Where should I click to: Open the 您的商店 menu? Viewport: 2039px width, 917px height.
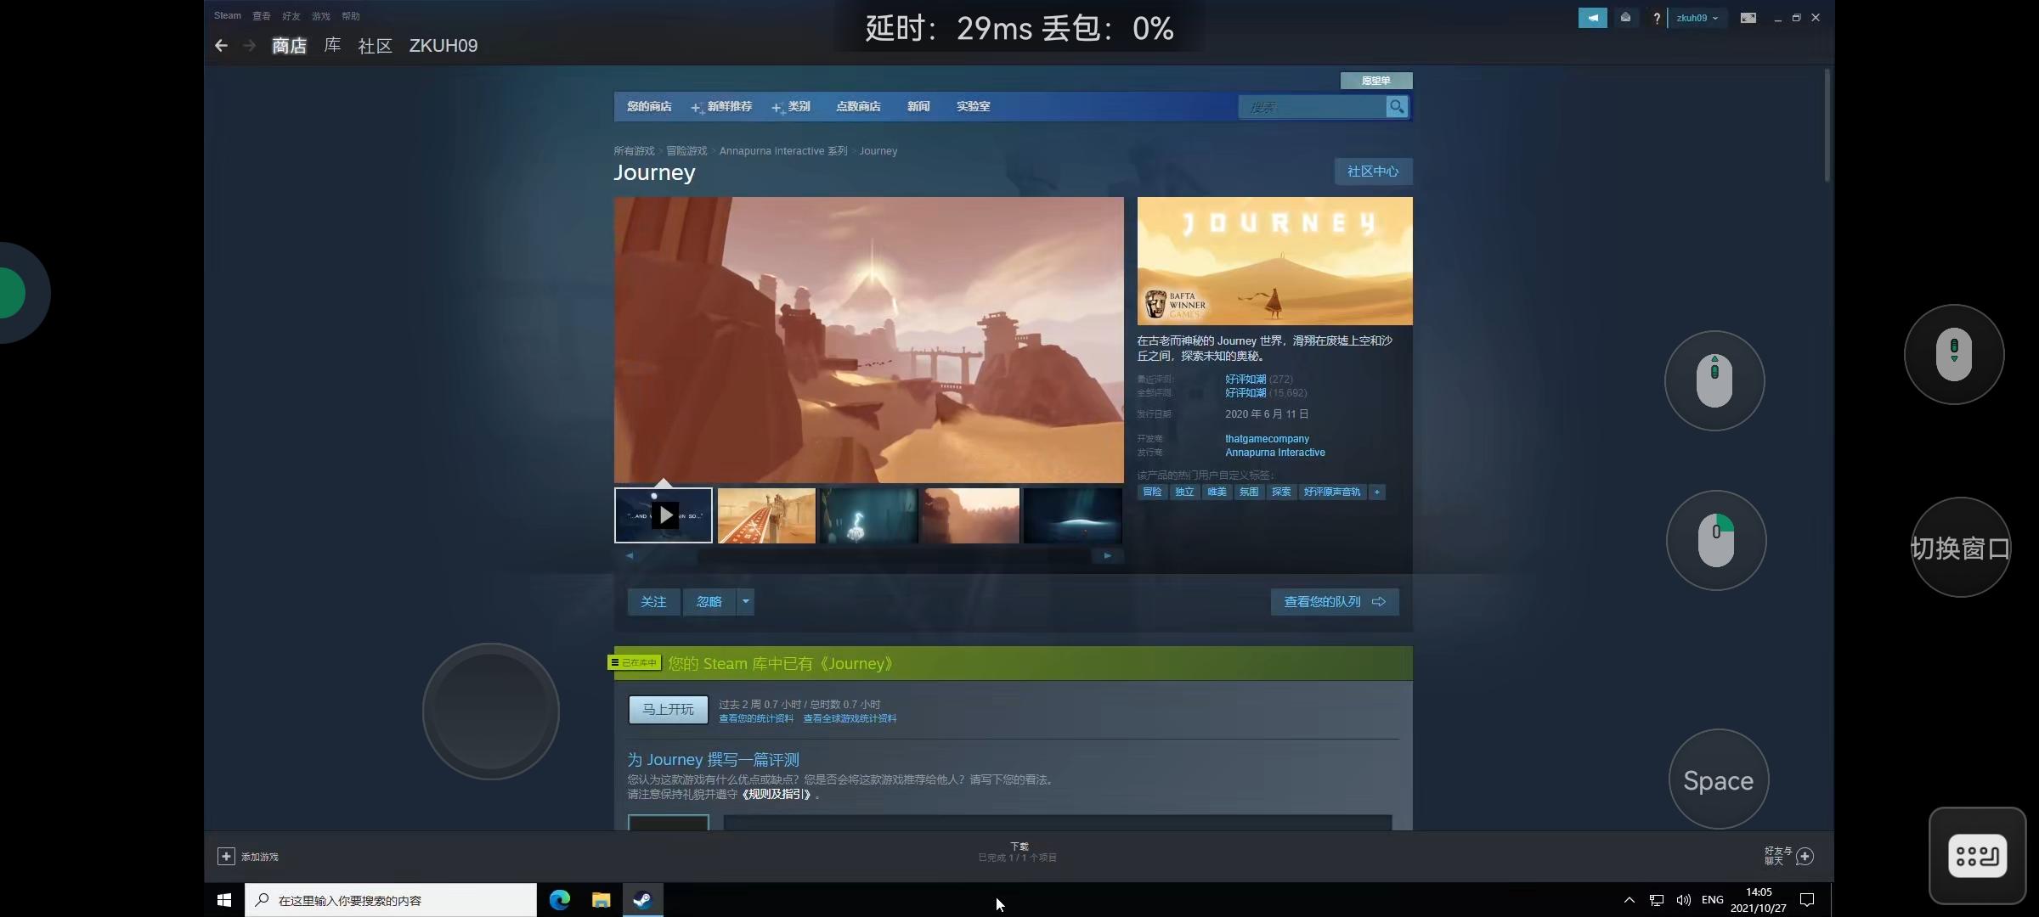coord(649,107)
